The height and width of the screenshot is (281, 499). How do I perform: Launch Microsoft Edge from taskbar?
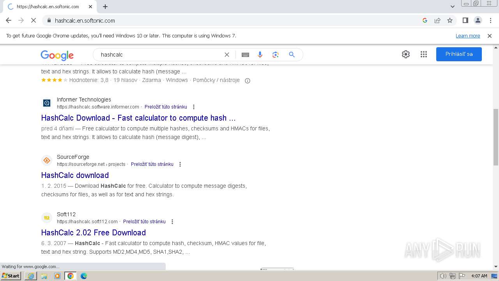click(x=84, y=276)
